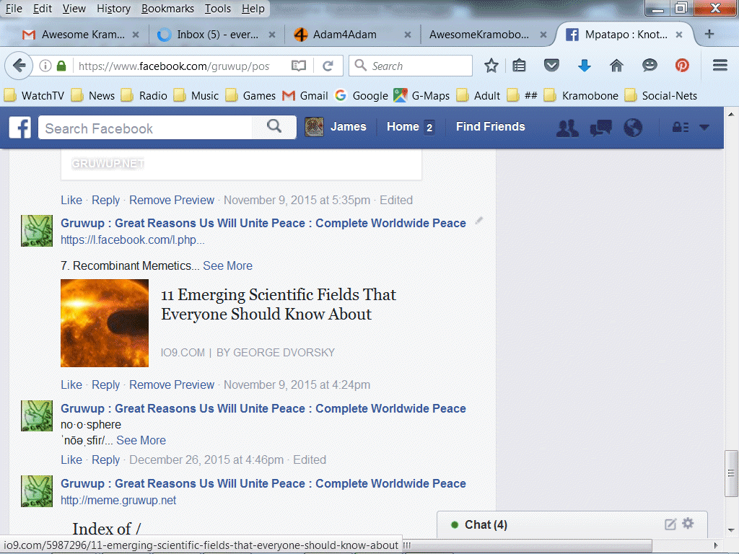Image resolution: width=739 pixels, height=554 pixels.
Task: Click Reply on December 26, 2015 comment
Action: [105, 460]
